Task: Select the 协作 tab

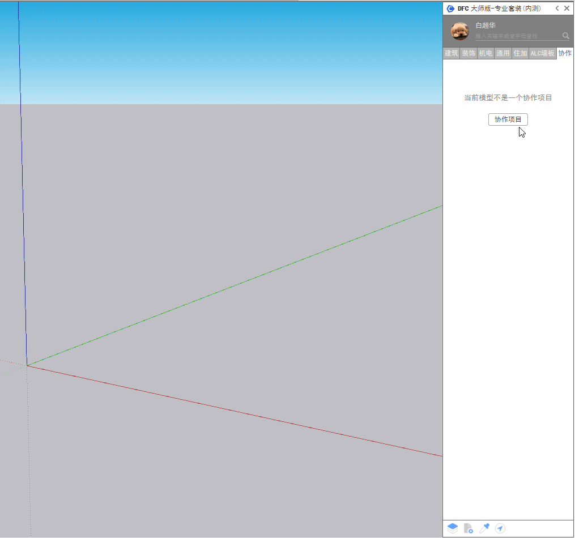Action: coord(565,53)
